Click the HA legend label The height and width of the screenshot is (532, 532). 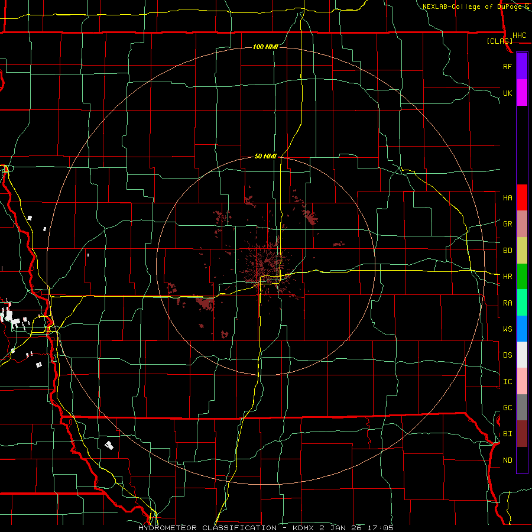[507, 198]
